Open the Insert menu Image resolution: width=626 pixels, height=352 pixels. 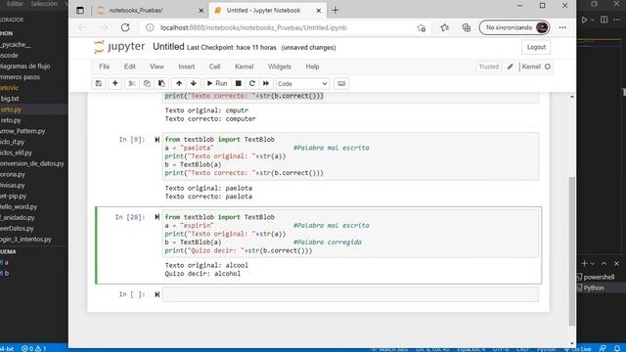click(187, 66)
